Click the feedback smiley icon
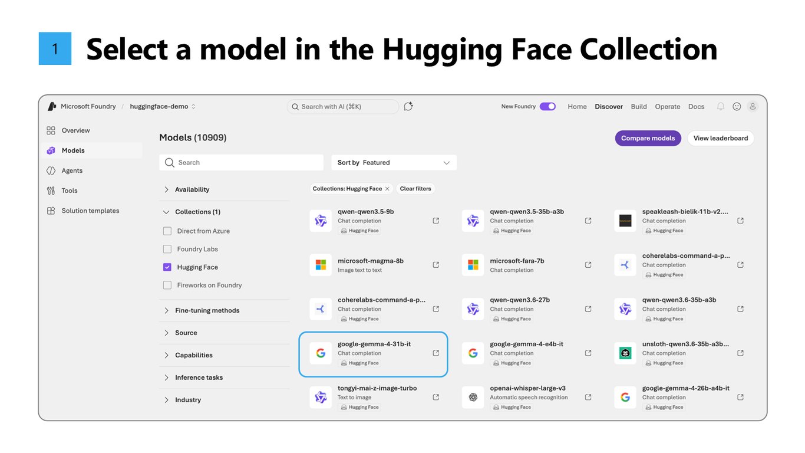Viewport: 805px width, 453px height. pyautogui.click(x=737, y=107)
